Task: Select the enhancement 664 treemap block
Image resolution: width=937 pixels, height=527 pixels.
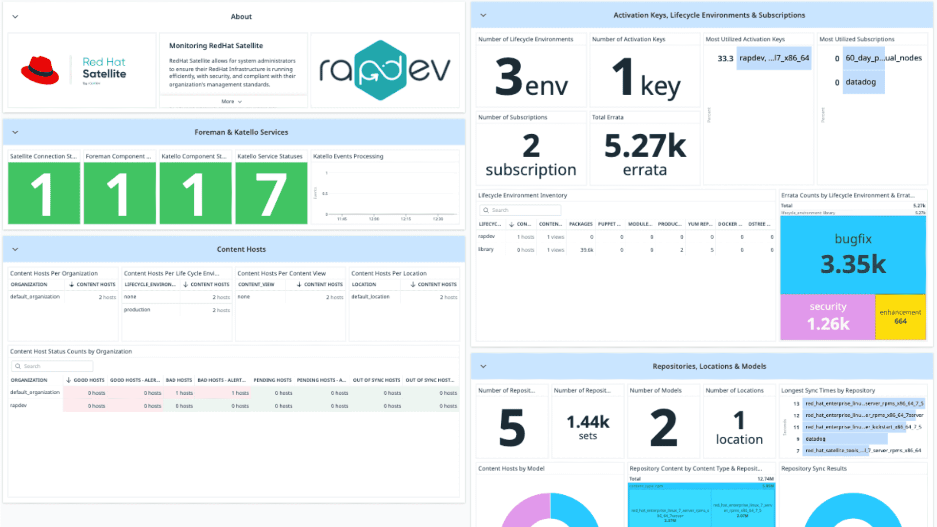Action: pos(900,317)
